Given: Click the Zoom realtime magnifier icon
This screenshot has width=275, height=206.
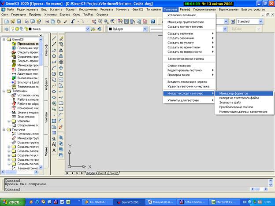Looking at the screenshot, I should click(100, 22).
